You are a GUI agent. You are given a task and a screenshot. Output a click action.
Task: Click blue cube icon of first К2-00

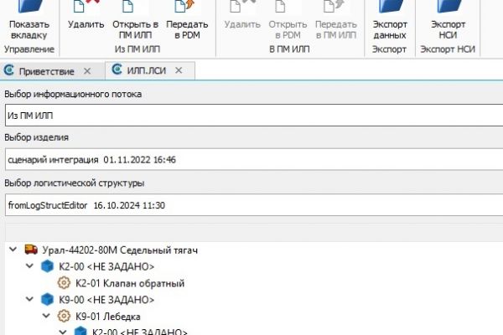47,266
